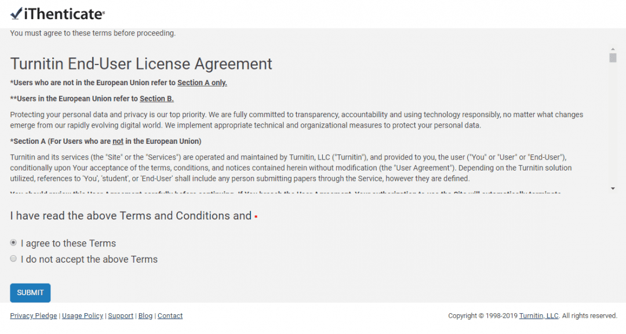Click the scrollbar up arrow
This screenshot has width=626, height=334.
(613, 50)
